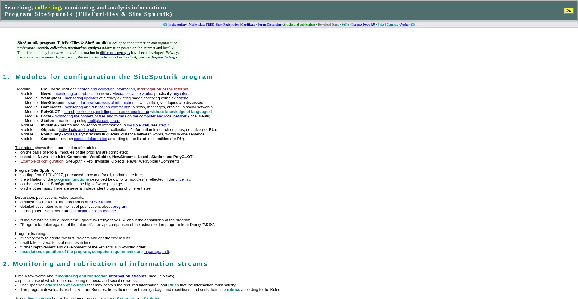
Task: Click the green 'rubrics' text
Action: pyautogui.click(x=234, y=290)
